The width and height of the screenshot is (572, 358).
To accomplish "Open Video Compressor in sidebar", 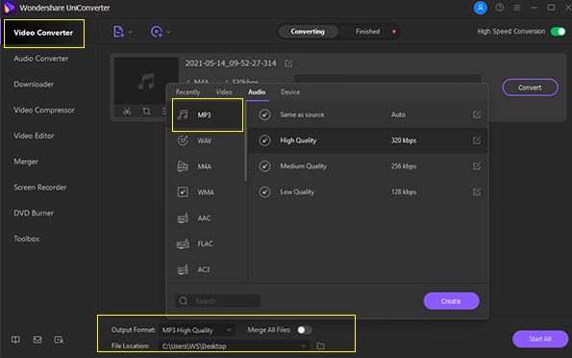I will pos(44,110).
